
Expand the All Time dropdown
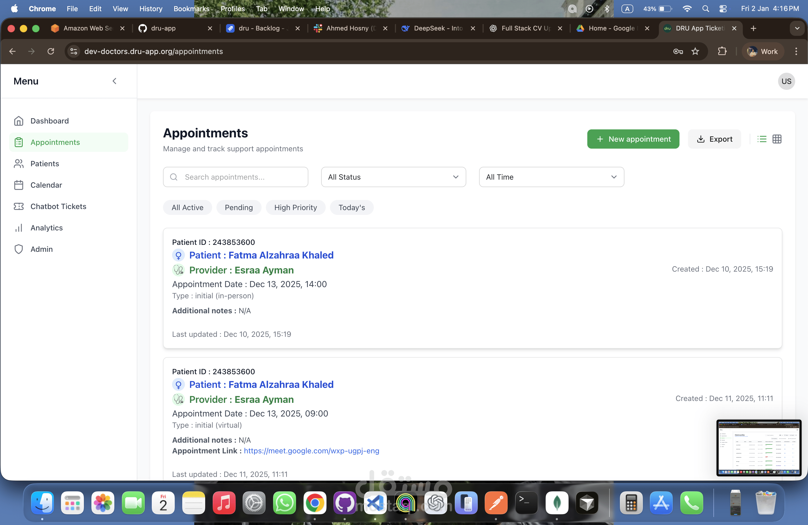click(551, 177)
